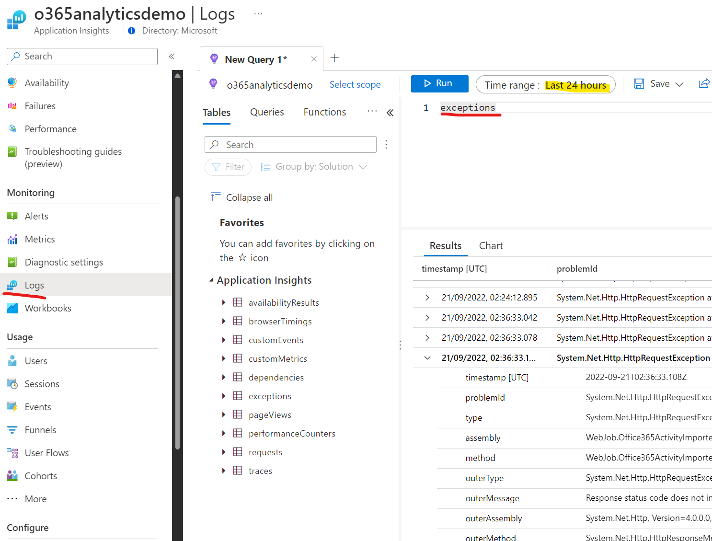712x541 pixels.
Task: Click the traces table name
Action: (260, 471)
